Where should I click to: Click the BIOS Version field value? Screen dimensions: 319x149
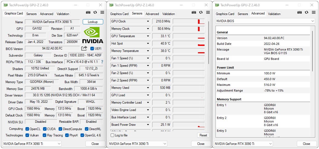pos(52,48)
